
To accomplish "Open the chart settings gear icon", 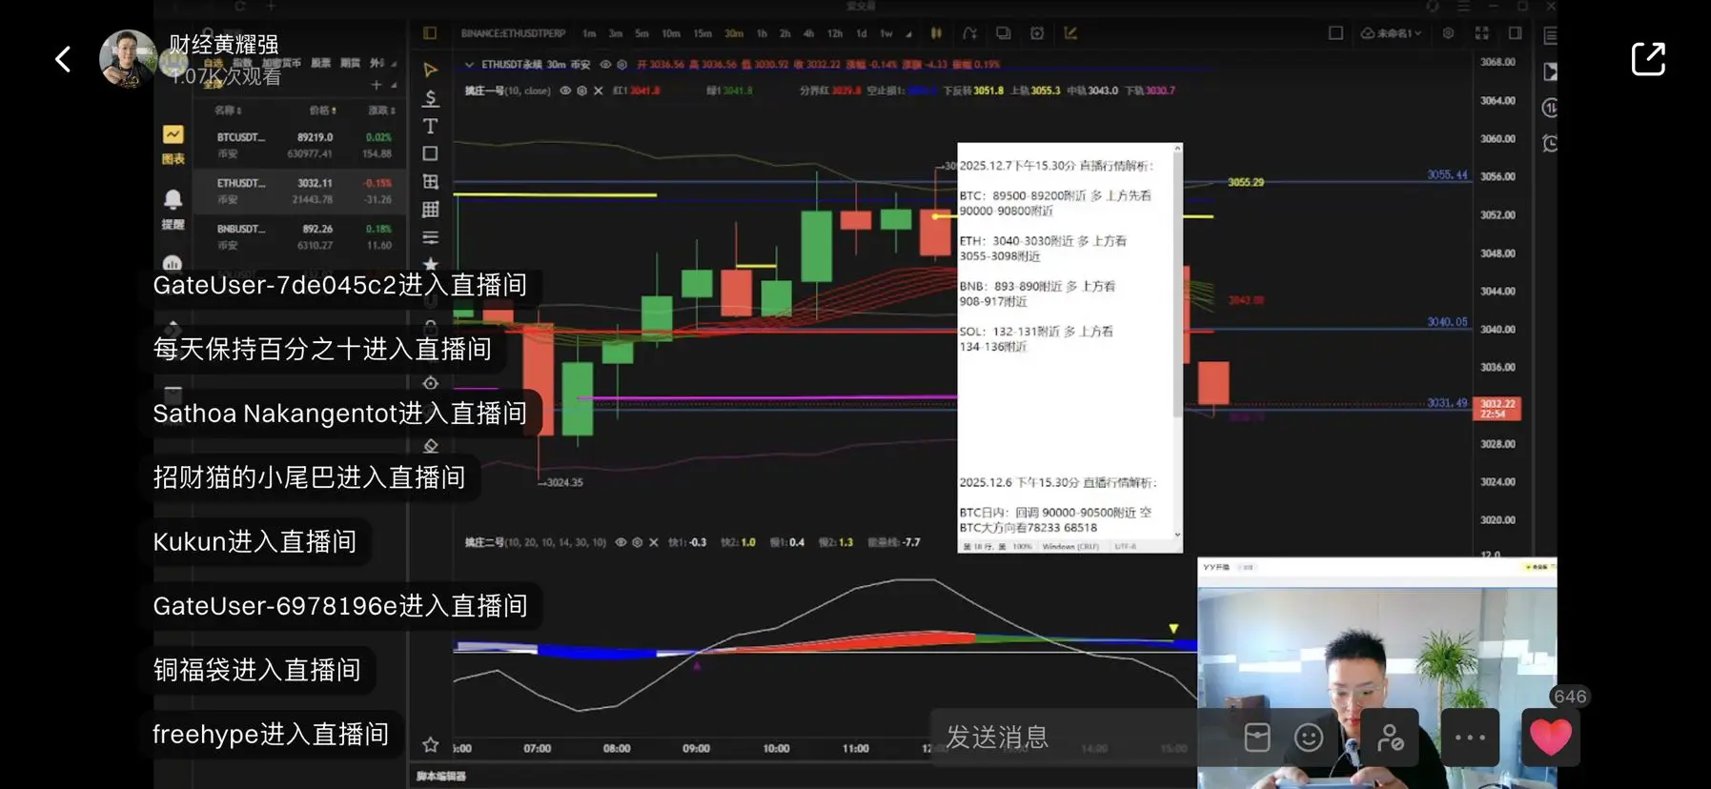I will (x=1448, y=33).
